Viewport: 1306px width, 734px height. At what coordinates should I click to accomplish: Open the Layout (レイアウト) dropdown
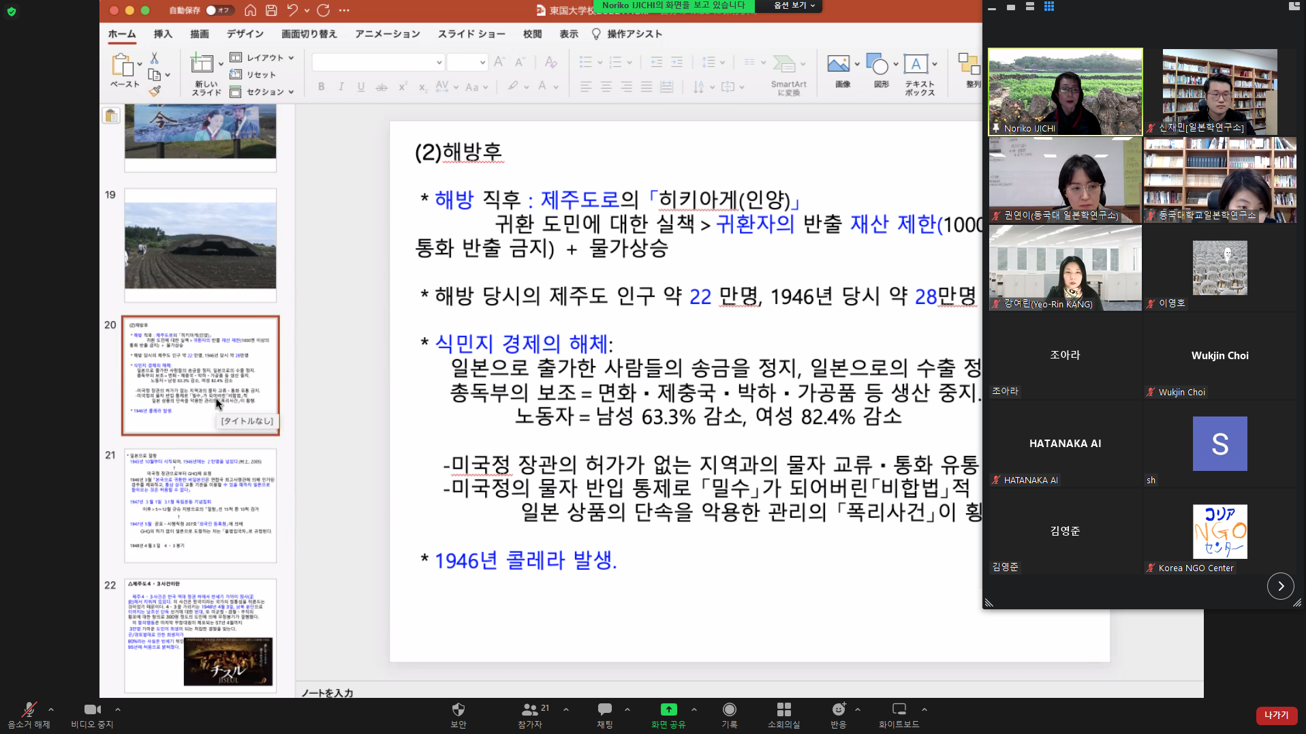pos(262,57)
